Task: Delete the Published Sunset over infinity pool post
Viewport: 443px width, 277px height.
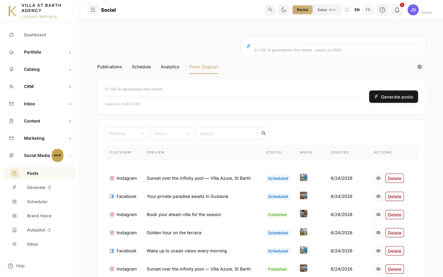Action: 395,269
